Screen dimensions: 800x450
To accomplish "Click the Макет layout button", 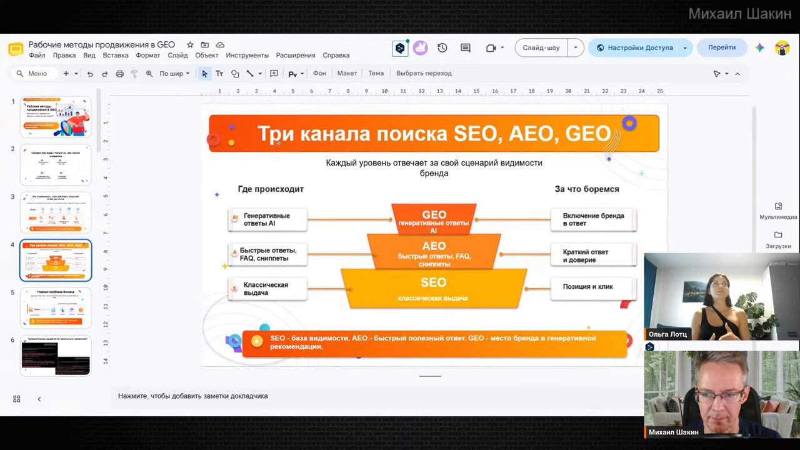I will [347, 74].
